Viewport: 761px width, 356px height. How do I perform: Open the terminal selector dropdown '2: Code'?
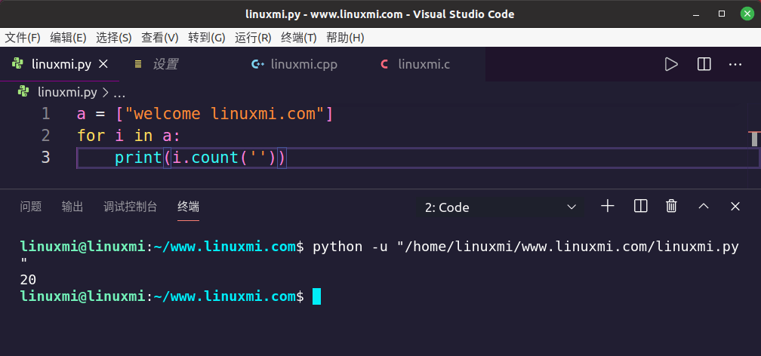coord(501,207)
